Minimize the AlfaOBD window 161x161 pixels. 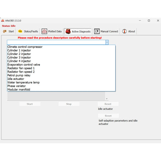click(x=140, y=20)
